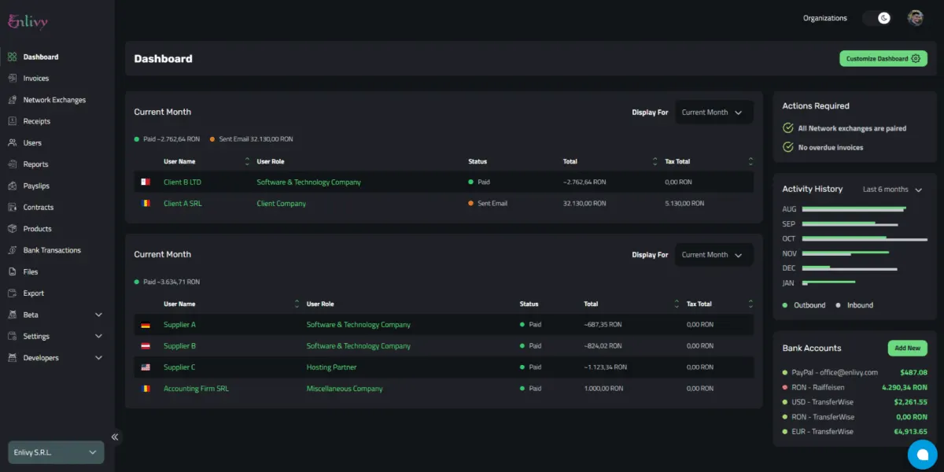
Task: Expand the Settings menu chevron
Action: pos(98,337)
